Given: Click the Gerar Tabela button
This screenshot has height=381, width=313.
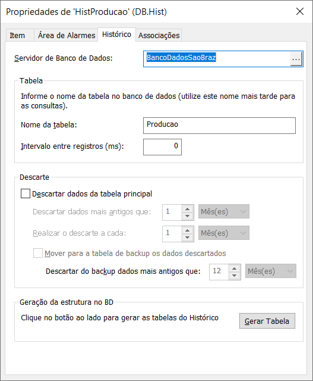Looking at the screenshot, I should pos(267,321).
